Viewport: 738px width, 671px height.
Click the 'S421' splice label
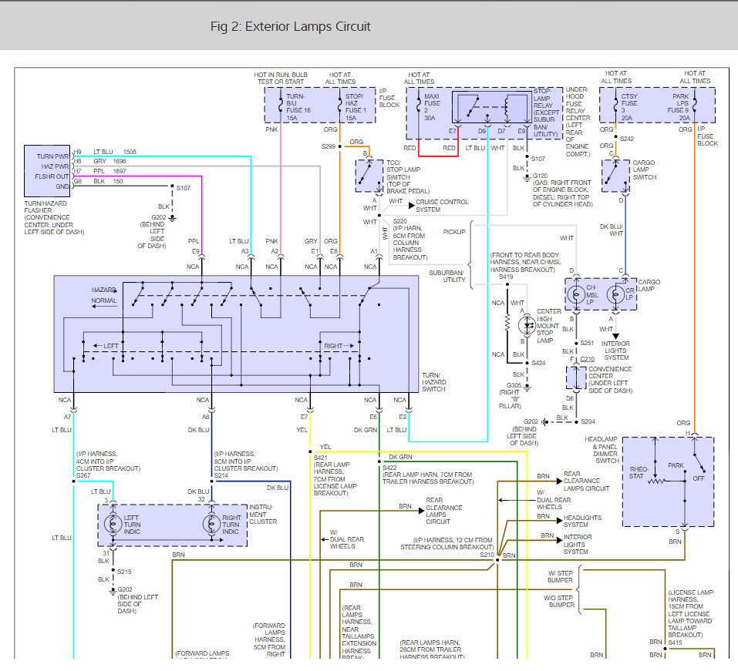point(321,458)
